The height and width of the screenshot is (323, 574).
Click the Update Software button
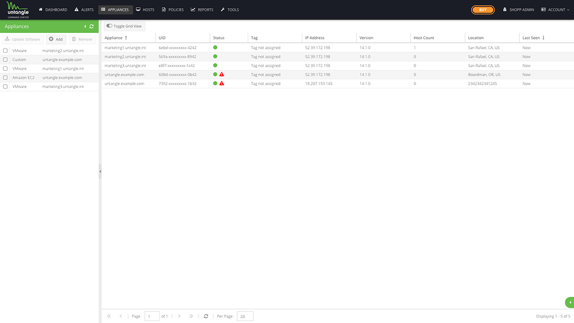click(22, 39)
